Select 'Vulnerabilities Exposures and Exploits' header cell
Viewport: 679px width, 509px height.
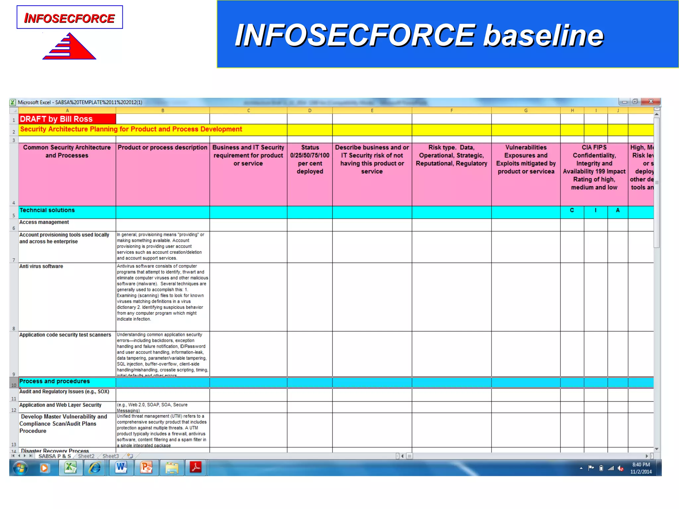tap(526, 174)
